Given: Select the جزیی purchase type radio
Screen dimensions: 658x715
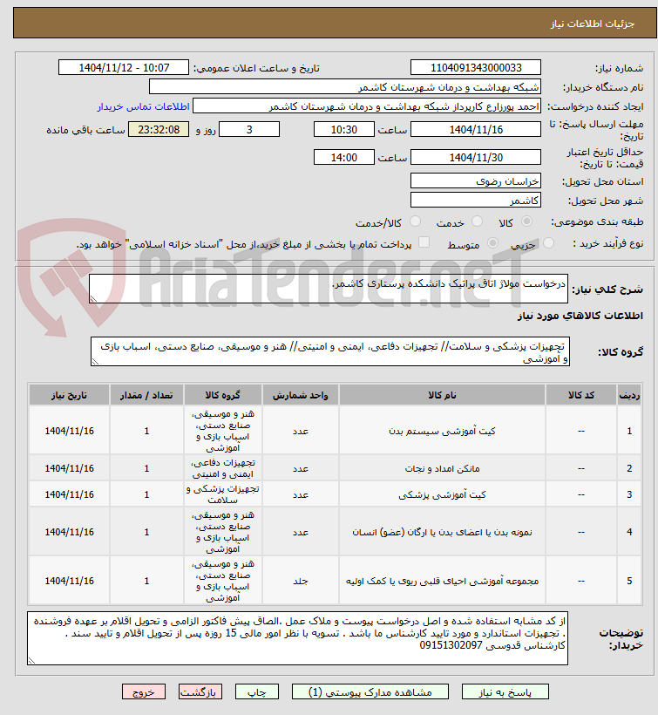Looking at the screenshot, I should pyautogui.click(x=549, y=243).
